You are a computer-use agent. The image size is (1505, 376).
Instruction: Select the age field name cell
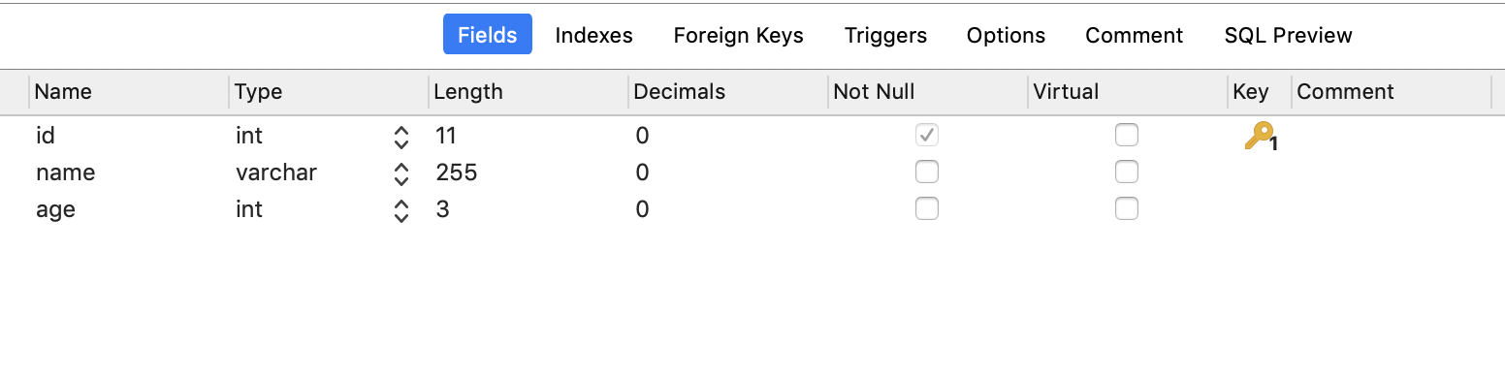[55, 210]
